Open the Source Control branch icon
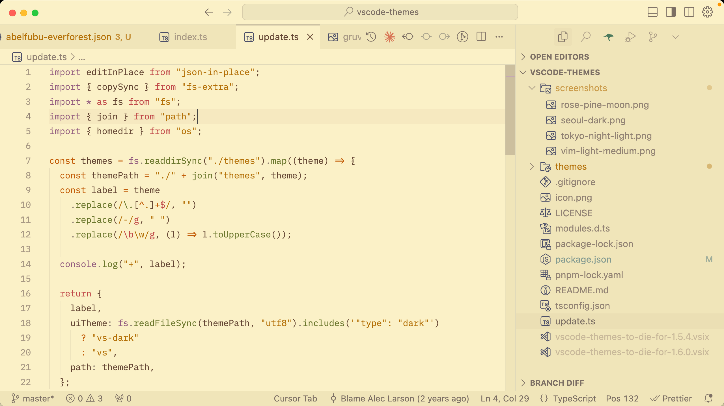724x406 pixels. pos(653,37)
